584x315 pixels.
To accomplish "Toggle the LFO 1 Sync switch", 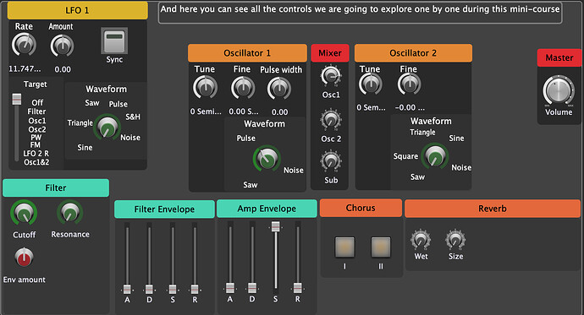I will (114, 41).
